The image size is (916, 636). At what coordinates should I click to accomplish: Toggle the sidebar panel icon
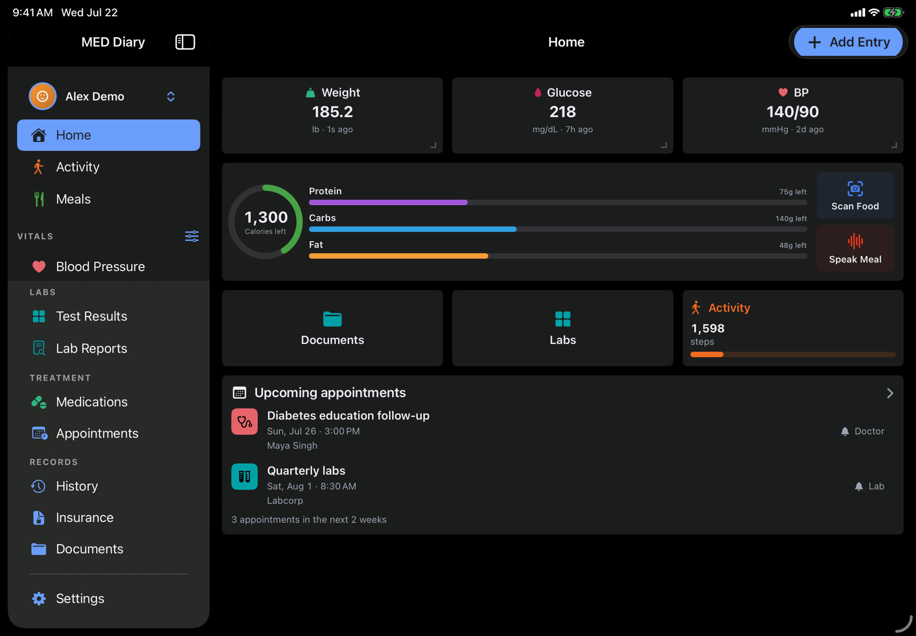click(x=185, y=42)
